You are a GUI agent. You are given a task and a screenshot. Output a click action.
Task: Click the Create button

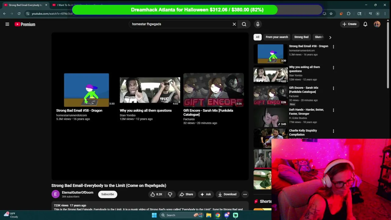(349, 24)
